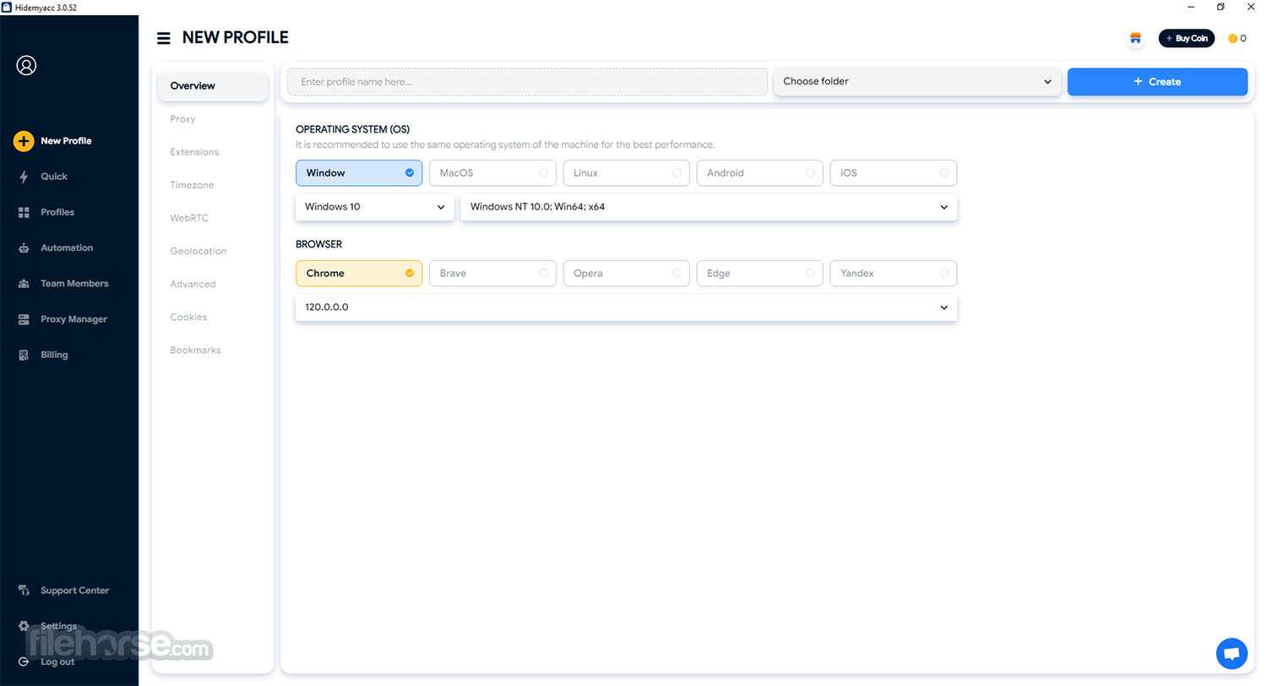Click the Support Center icon

[x=24, y=591]
